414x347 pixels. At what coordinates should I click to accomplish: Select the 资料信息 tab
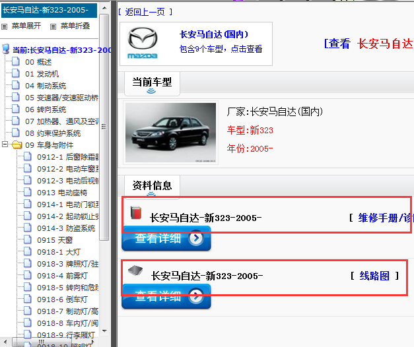pos(152,186)
